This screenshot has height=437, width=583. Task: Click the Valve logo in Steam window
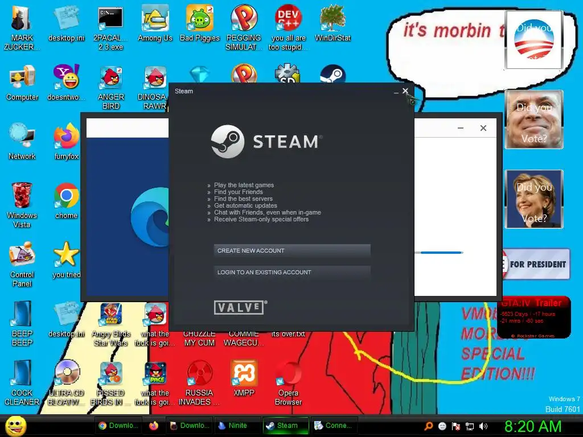coord(240,307)
